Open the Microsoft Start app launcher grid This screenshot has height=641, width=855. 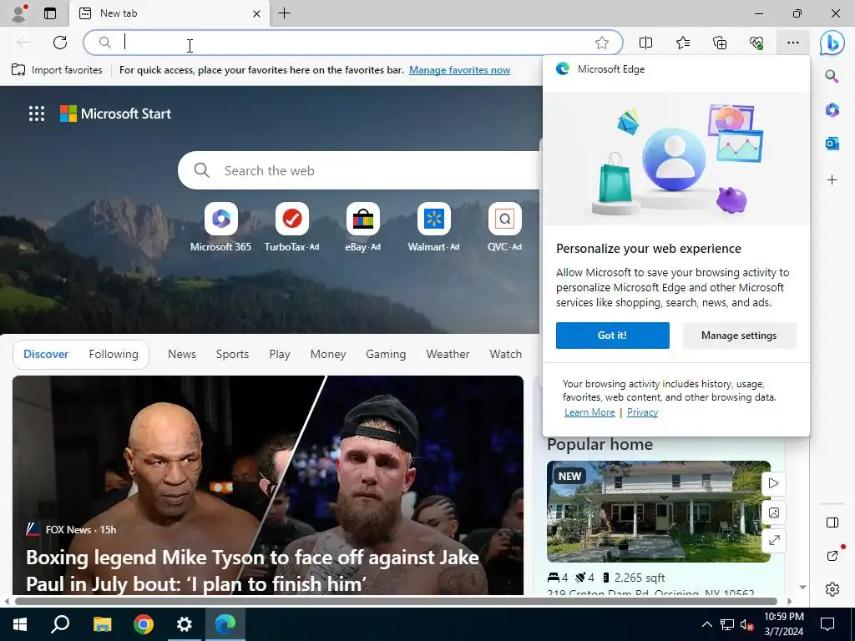(x=37, y=114)
